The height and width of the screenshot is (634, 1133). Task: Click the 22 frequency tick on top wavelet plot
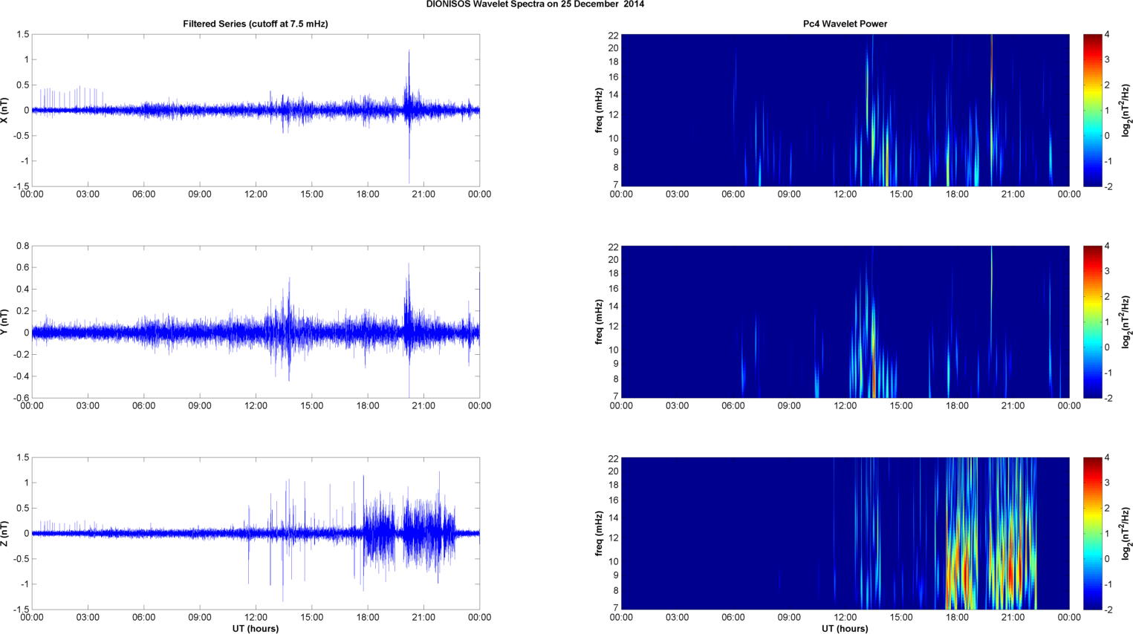point(614,35)
